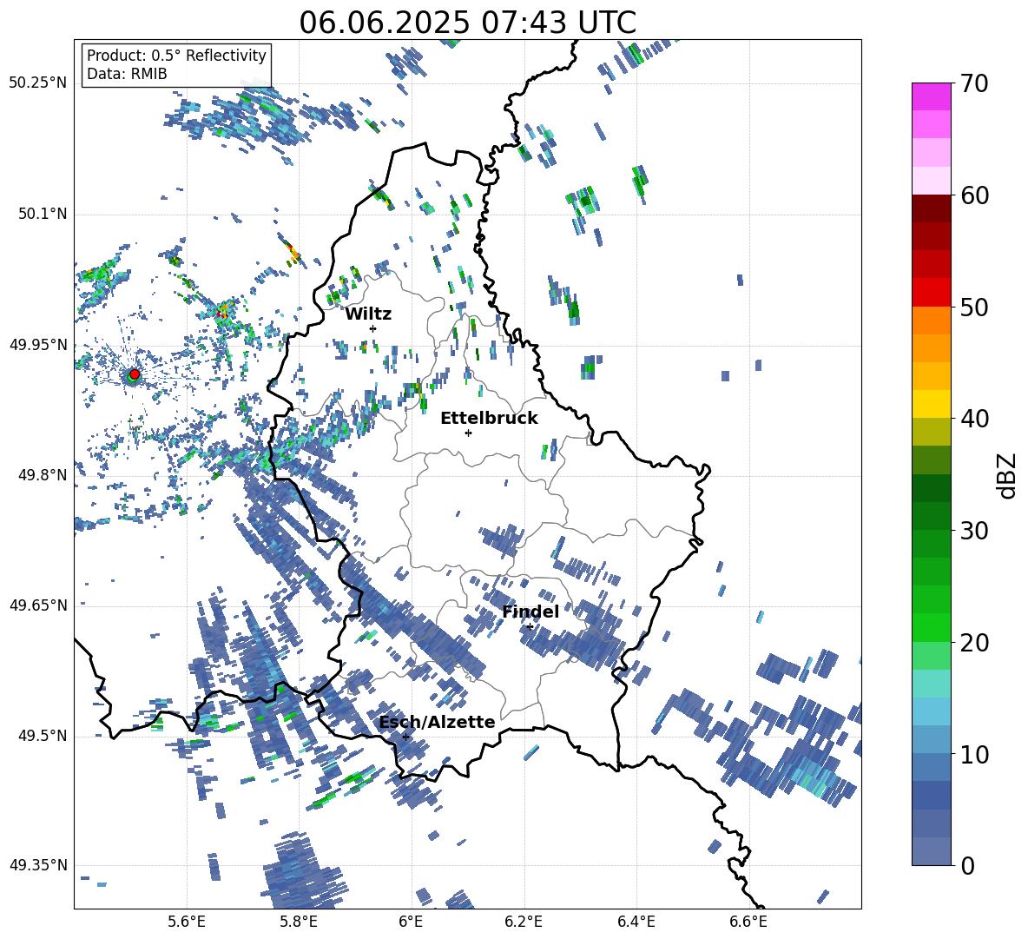Viewport: 1028px width, 939px height.
Task: Click the 5.8°E longitude label
Action: pyautogui.click(x=299, y=922)
